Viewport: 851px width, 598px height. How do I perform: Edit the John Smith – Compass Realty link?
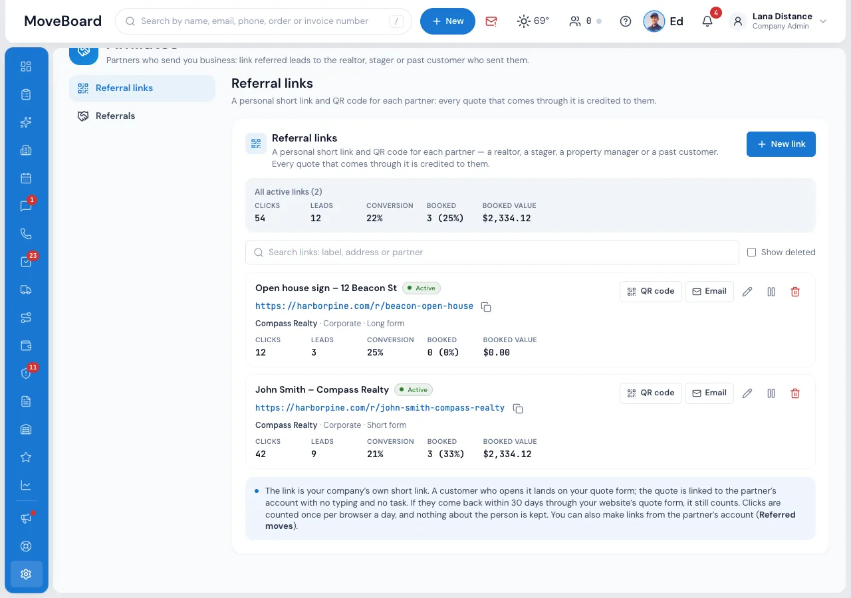click(x=747, y=393)
